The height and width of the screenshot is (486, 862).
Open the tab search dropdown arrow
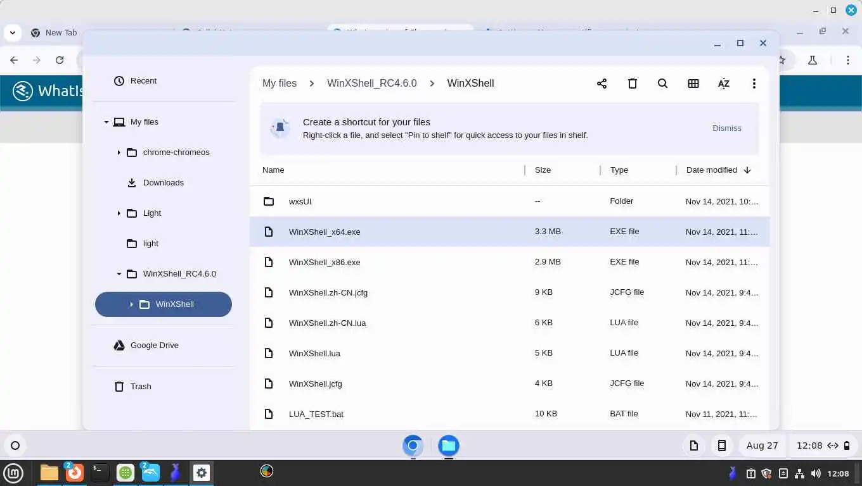12,32
